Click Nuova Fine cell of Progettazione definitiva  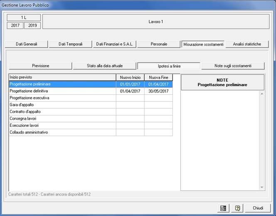[x=158, y=91]
